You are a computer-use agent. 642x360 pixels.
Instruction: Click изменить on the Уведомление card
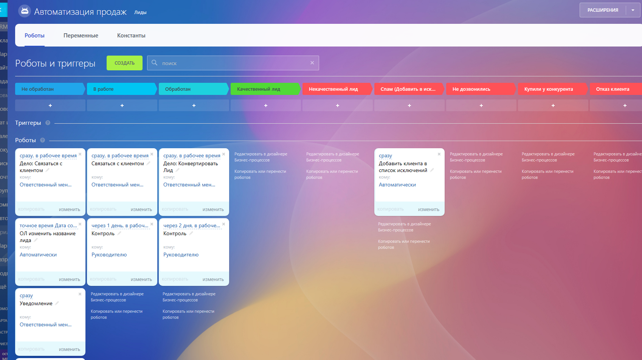pyautogui.click(x=70, y=349)
